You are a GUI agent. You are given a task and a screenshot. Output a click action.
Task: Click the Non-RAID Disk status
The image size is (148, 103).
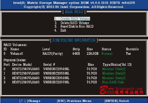pyautogui.click(x=113, y=82)
